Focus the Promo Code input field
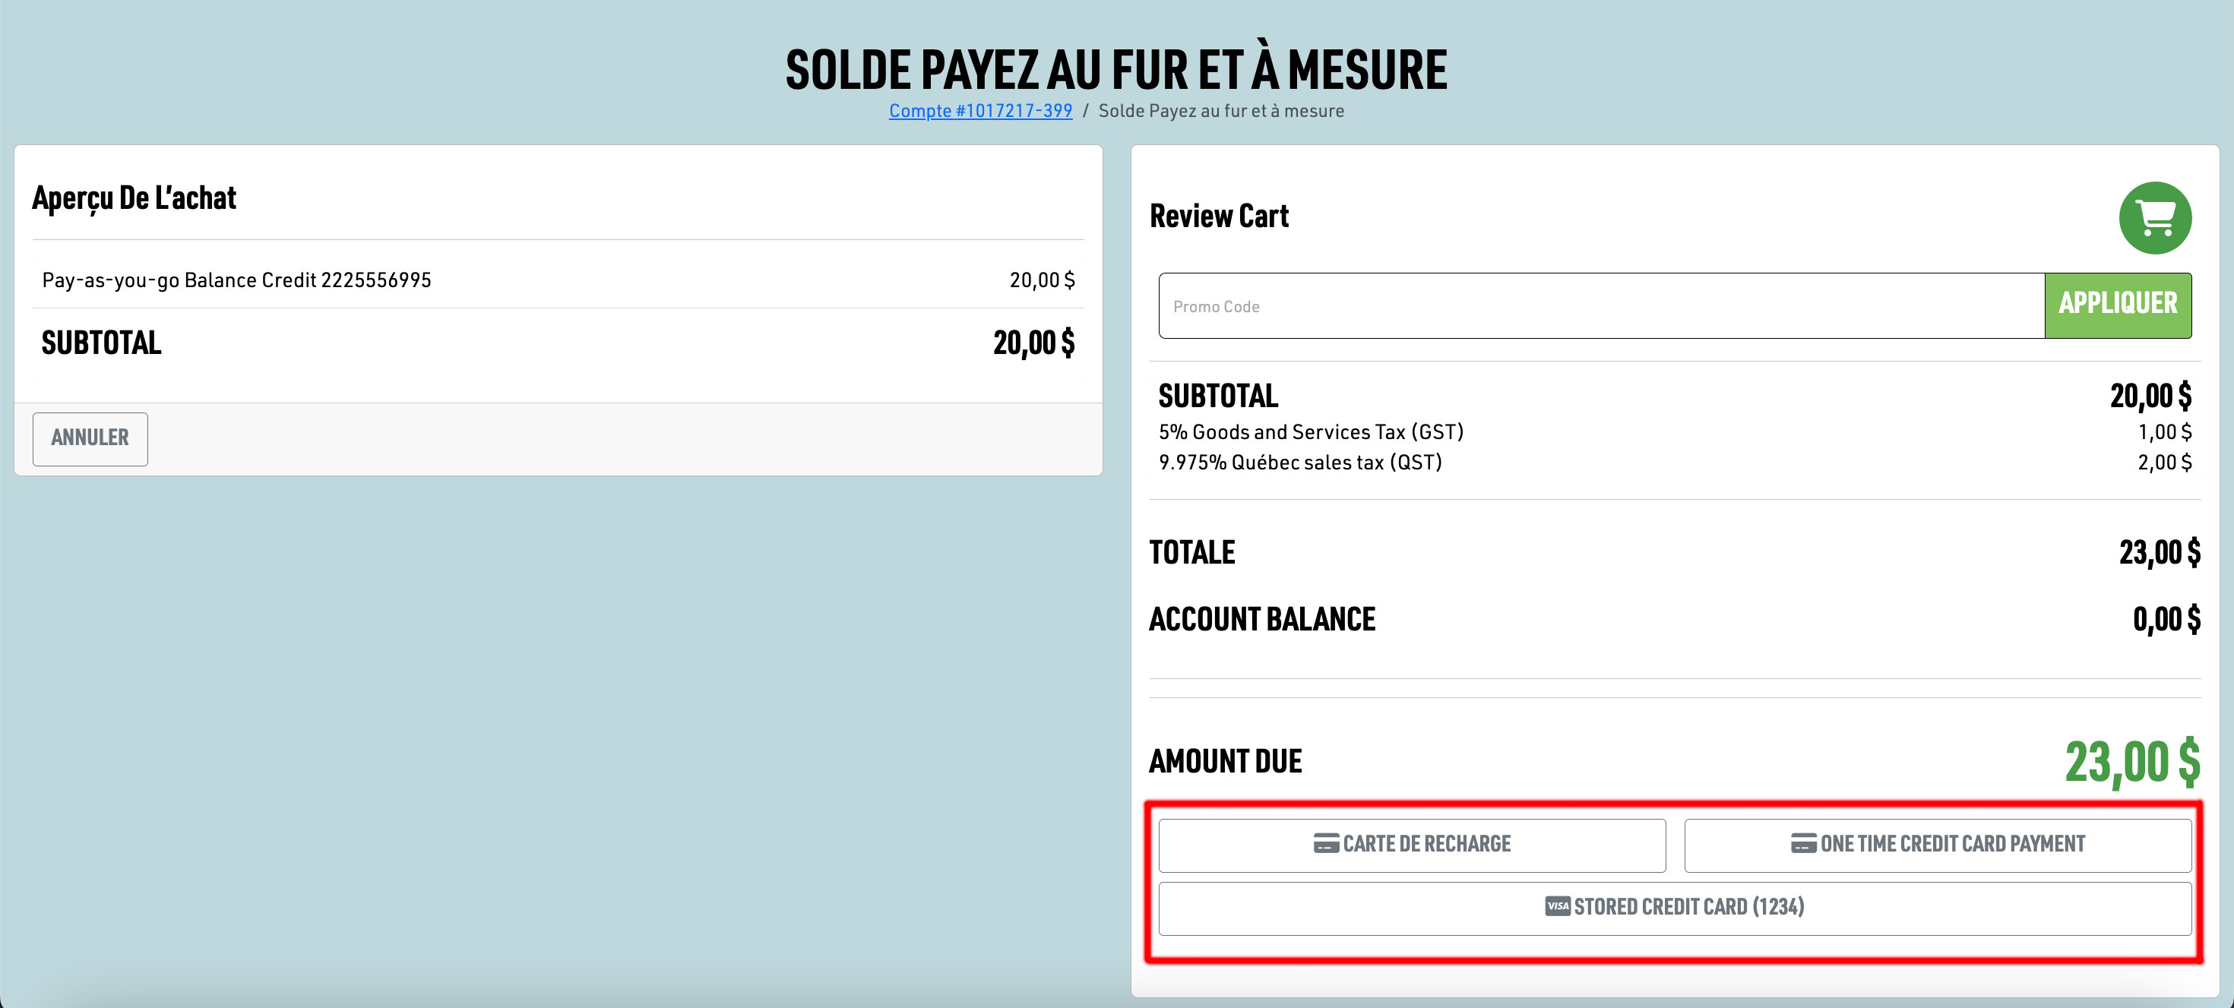 [x=1601, y=305]
